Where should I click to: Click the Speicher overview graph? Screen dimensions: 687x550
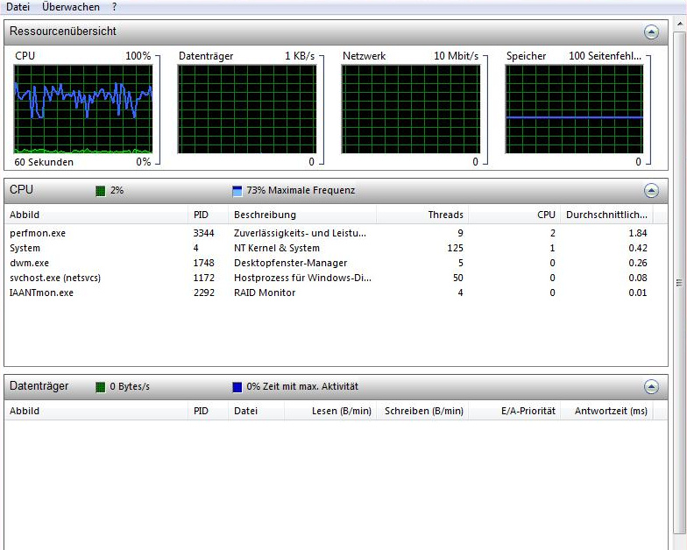(x=575, y=109)
